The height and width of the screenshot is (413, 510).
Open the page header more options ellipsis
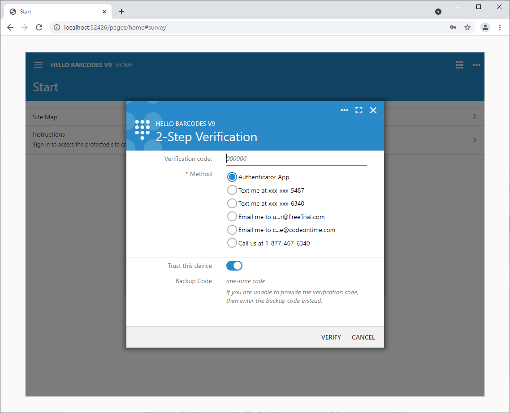476,65
